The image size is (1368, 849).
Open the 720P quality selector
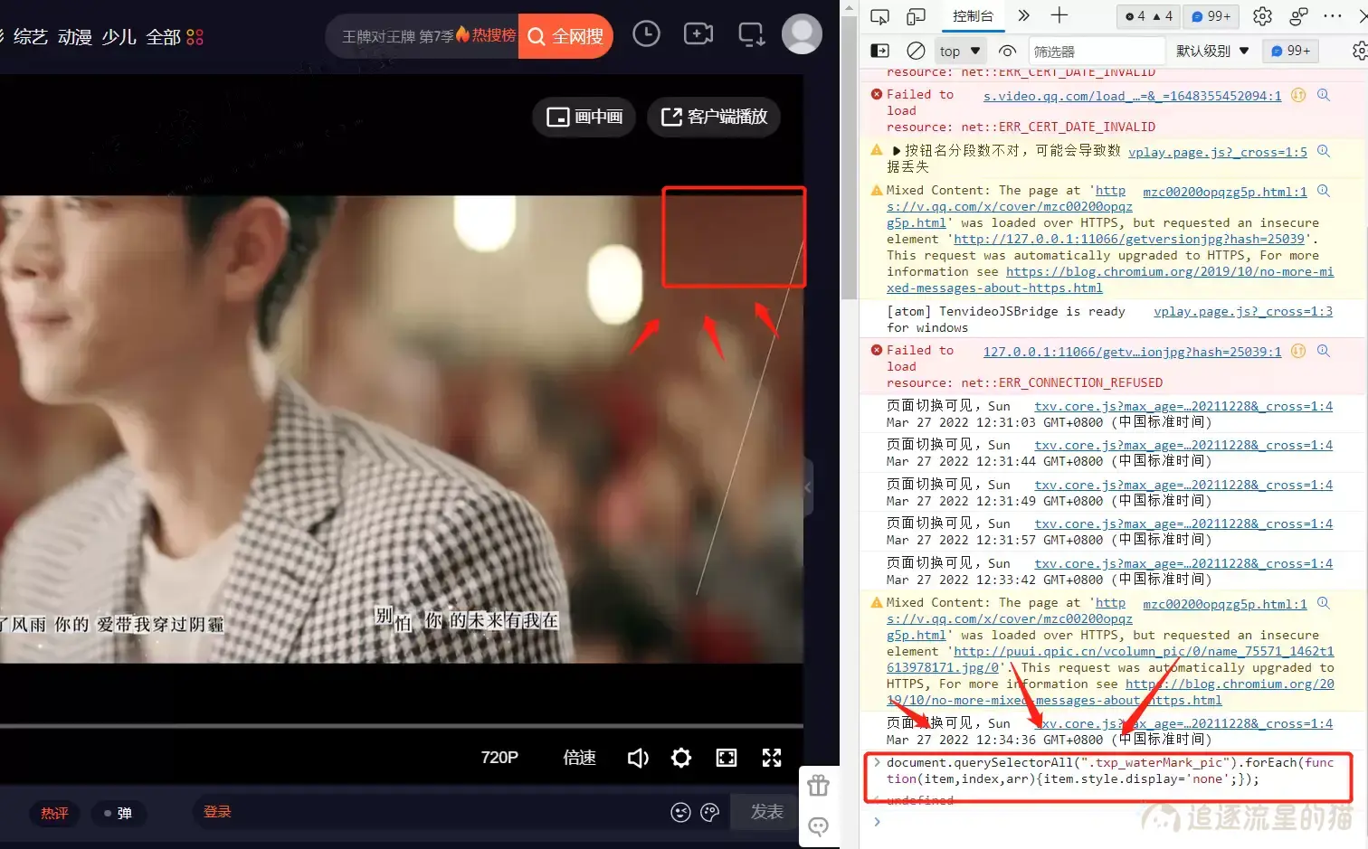(x=499, y=758)
